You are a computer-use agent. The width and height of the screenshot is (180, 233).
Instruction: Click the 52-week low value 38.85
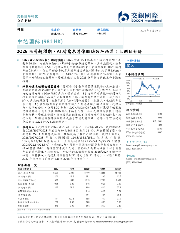tap(160, 118)
